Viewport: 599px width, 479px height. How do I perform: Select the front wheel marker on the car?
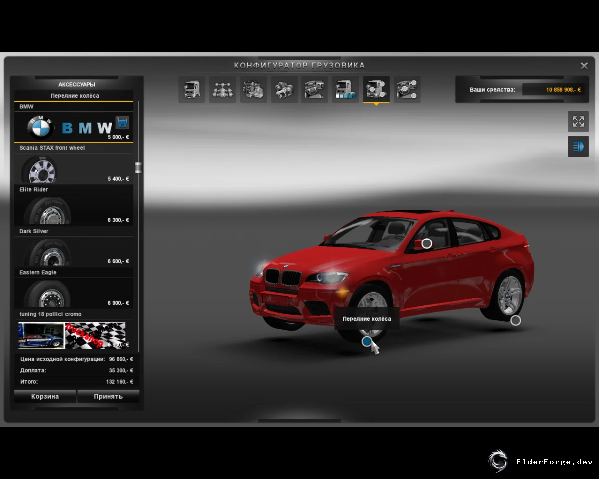[367, 341]
